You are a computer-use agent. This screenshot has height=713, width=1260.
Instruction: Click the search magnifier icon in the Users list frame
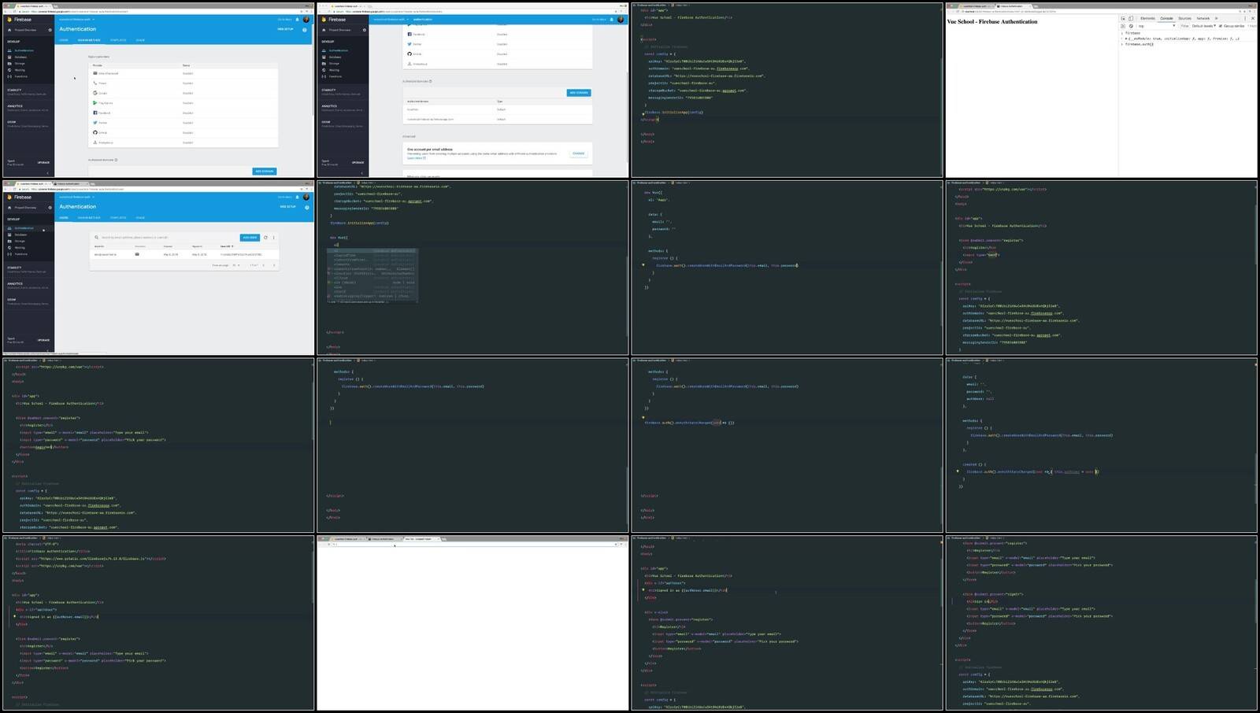tap(96, 238)
